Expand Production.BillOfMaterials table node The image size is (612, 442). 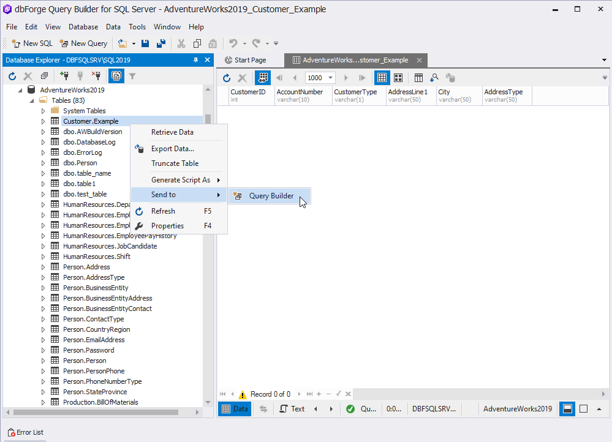coord(43,402)
